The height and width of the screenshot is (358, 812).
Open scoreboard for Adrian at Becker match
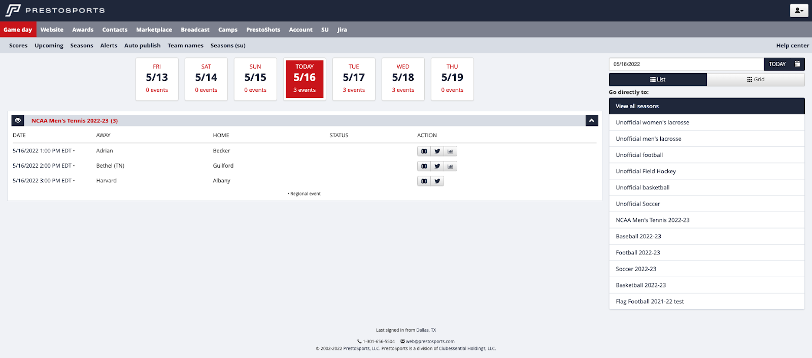point(424,151)
